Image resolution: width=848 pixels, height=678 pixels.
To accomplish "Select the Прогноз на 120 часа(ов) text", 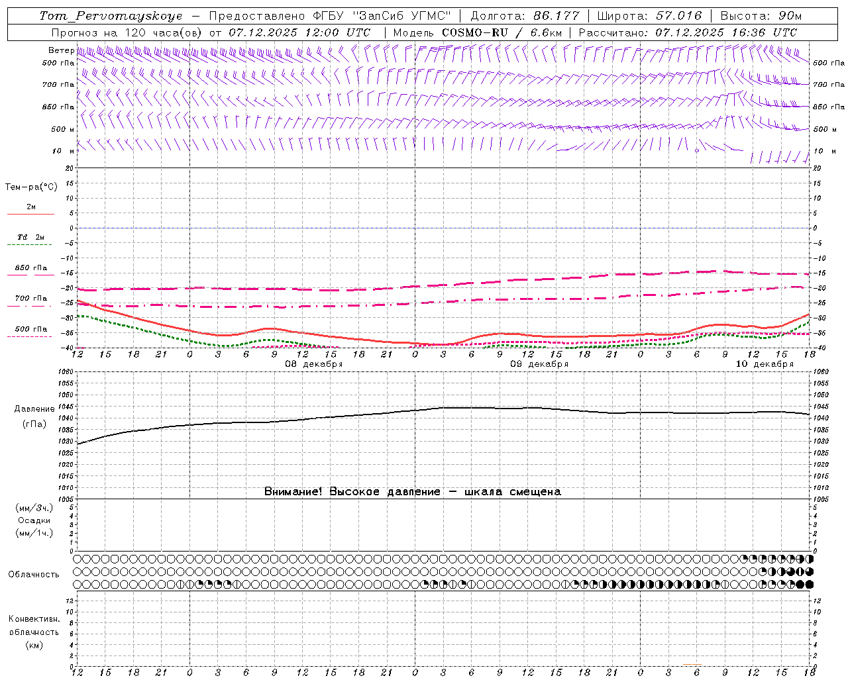I will tap(128, 32).
